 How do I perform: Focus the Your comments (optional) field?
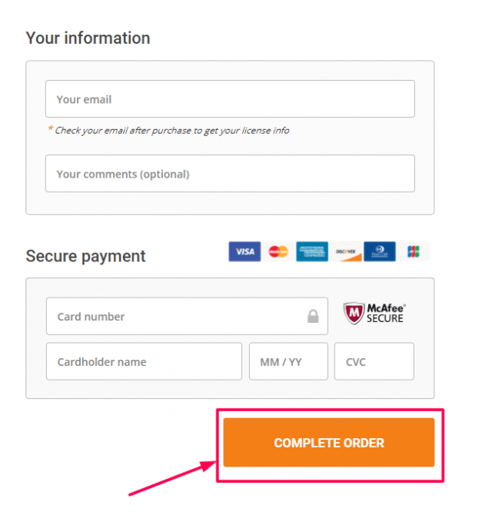pyautogui.click(x=230, y=174)
